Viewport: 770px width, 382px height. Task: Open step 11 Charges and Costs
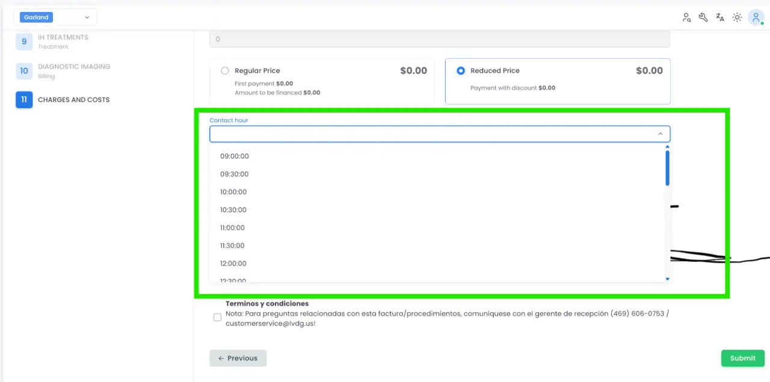pyautogui.click(x=63, y=100)
